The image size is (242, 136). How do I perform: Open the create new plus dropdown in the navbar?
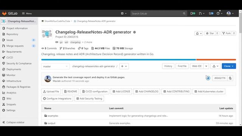click(124, 14)
